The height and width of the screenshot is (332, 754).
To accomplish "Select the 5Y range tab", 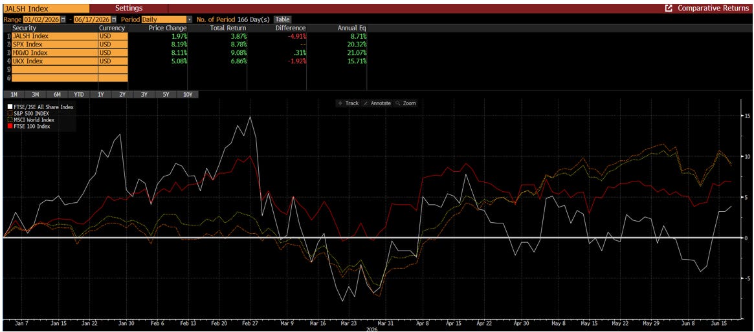I will 166,94.
